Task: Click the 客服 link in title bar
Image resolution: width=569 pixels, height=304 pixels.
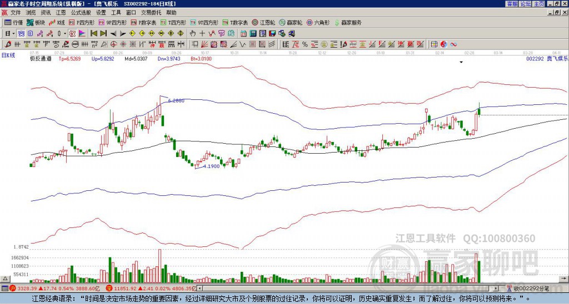Action: point(512,4)
